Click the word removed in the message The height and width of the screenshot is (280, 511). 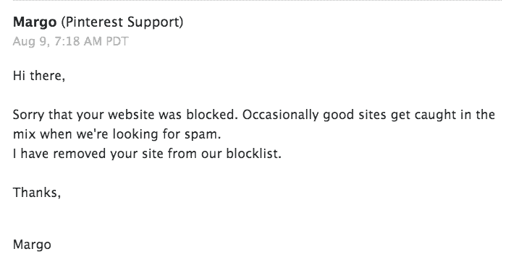(x=79, y=154)
